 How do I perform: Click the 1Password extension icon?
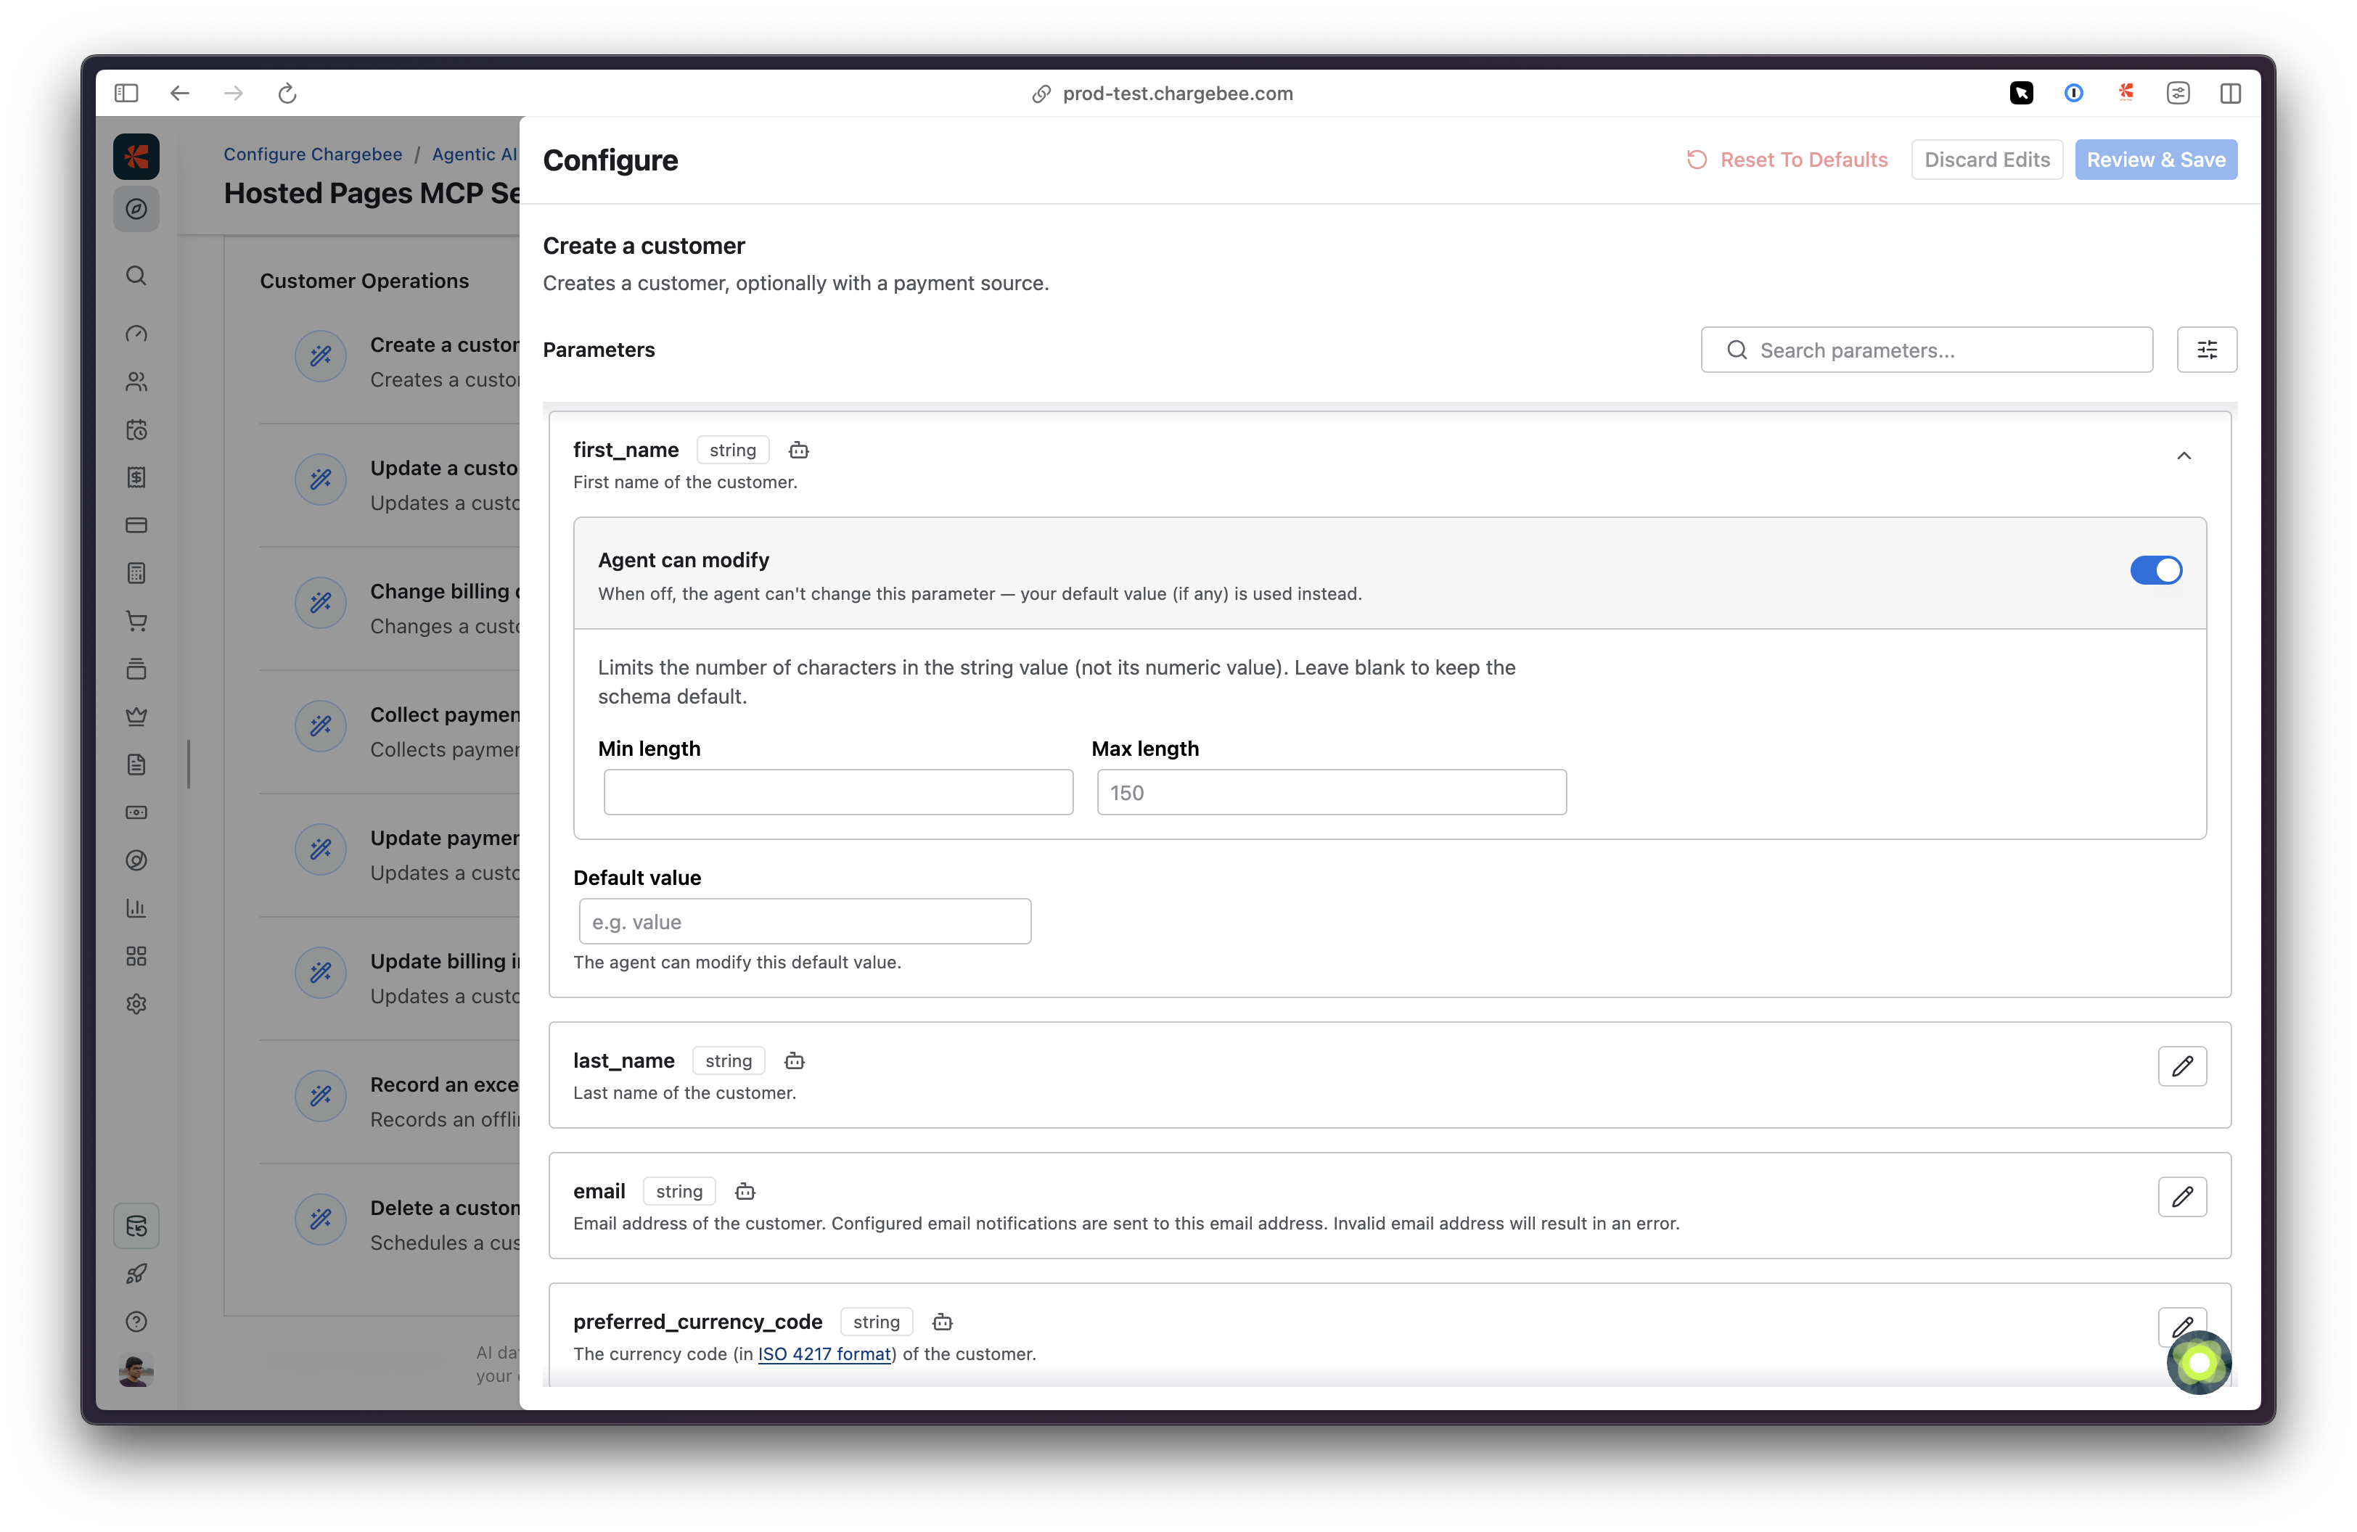click(2074, 93)
